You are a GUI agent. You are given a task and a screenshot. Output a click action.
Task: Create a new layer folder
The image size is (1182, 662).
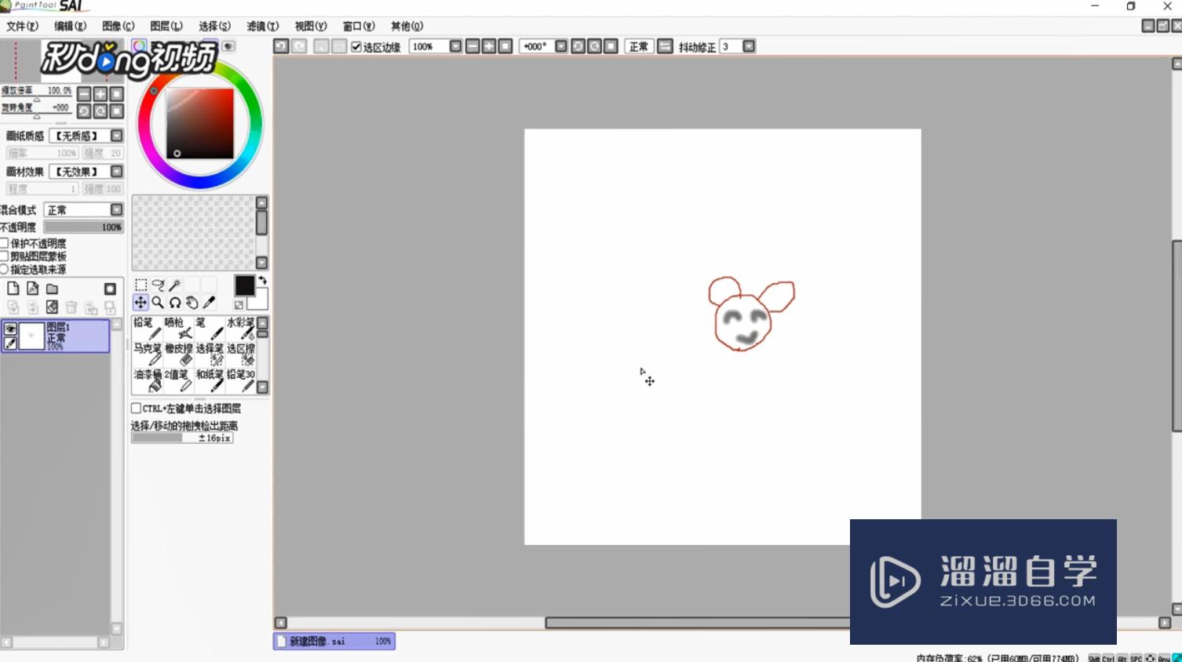tap(52, 289)
